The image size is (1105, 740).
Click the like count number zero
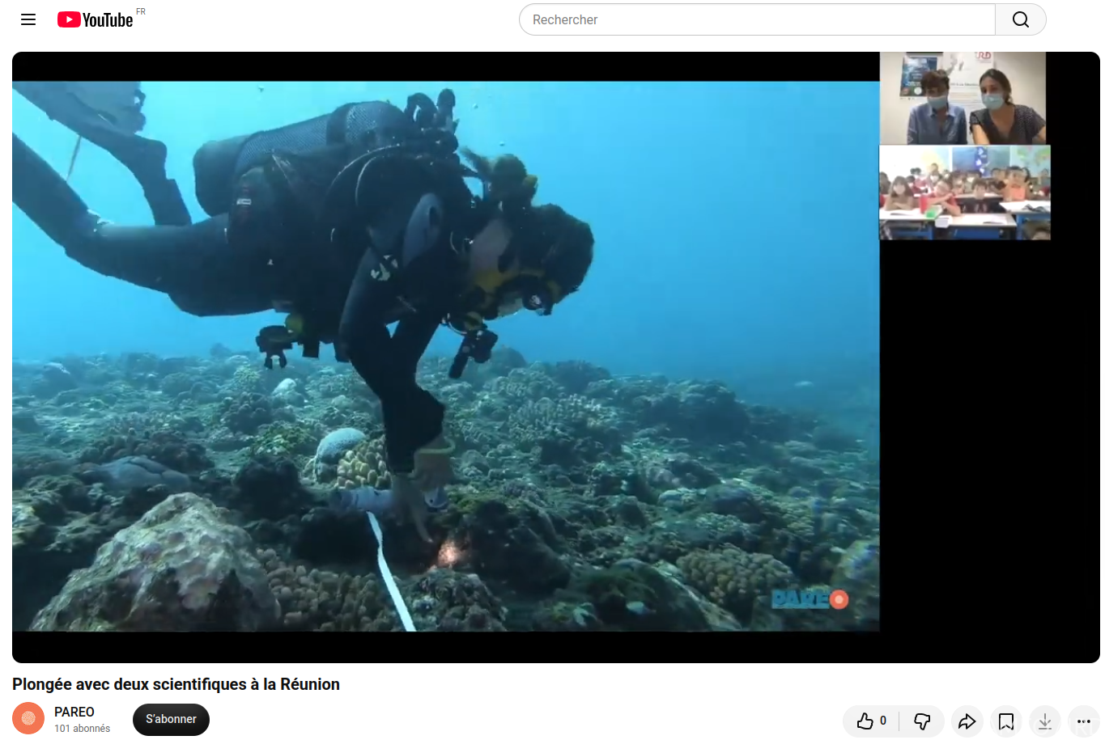[883, 721]
